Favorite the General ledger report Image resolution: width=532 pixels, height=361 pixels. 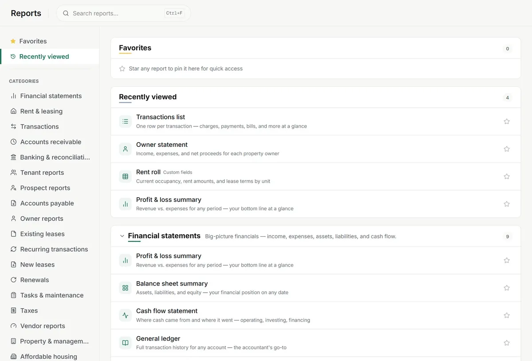point(507,343)
